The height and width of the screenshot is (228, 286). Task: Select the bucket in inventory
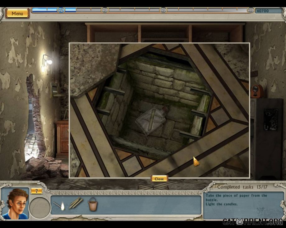tap(93, 204)
